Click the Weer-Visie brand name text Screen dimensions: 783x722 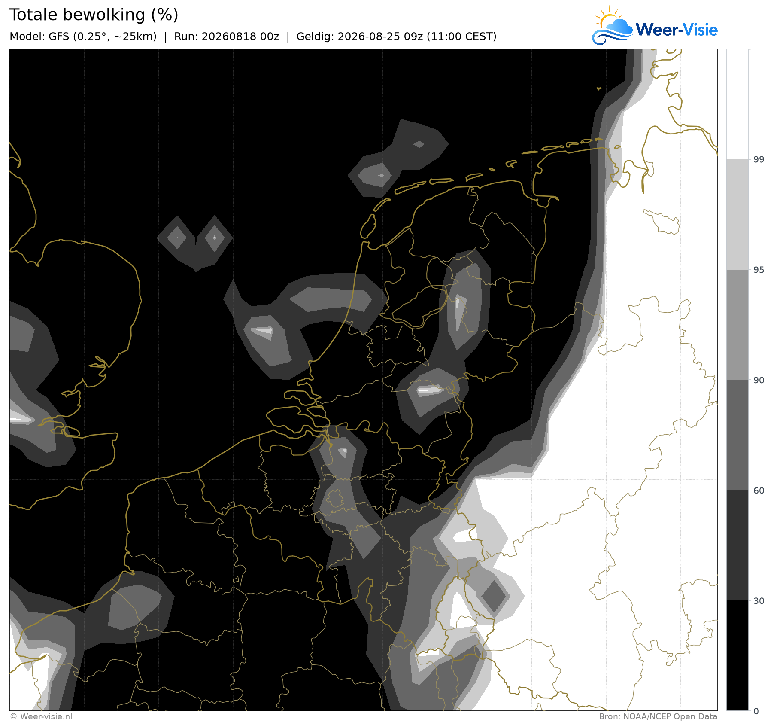click(677, 30)
